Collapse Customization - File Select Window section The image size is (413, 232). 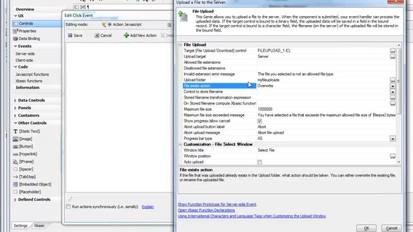point(181,144)
